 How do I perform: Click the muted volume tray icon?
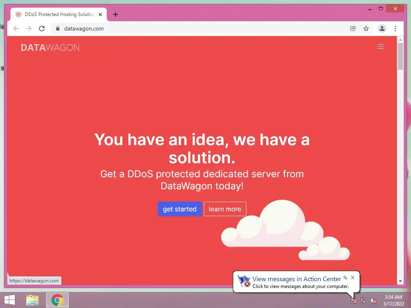(x=373, y=300)
